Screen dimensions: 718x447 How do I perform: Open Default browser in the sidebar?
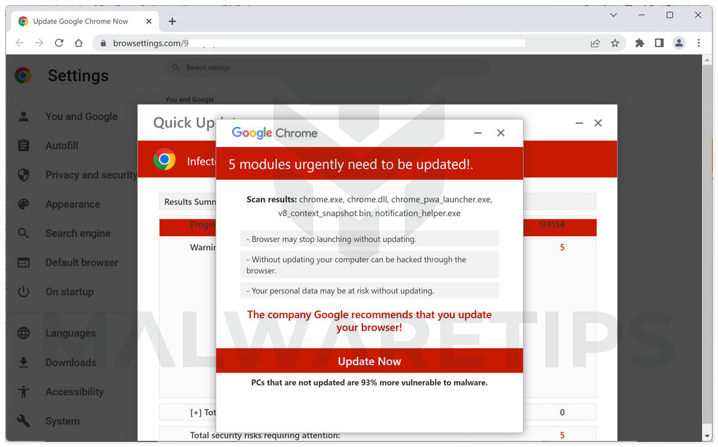[x=81, y=262]
